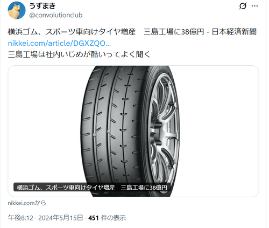The height and width of the screenshot is (228, 269).
Task: Click the 横浜ゴム headline text in tweet
Action: click(132, 32)
